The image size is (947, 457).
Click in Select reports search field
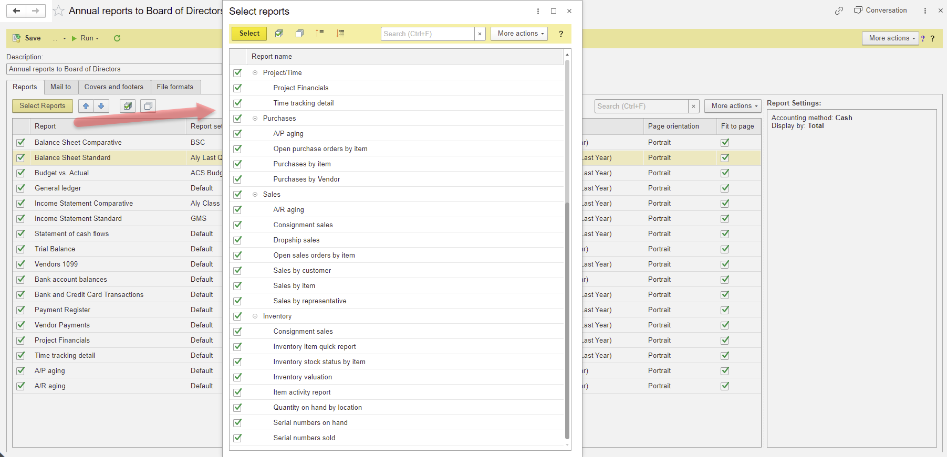coord(428,34)
